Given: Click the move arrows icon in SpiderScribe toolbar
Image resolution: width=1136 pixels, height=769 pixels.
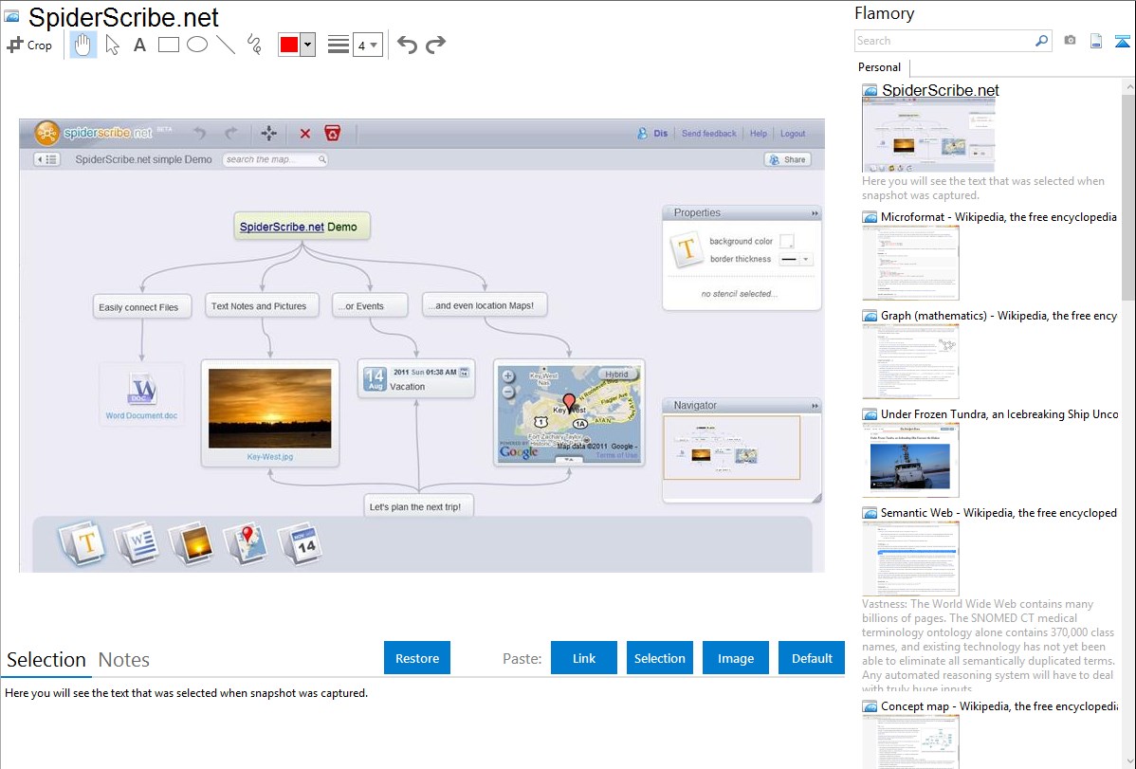Looking at the screenshot, I should coord(268,134).
